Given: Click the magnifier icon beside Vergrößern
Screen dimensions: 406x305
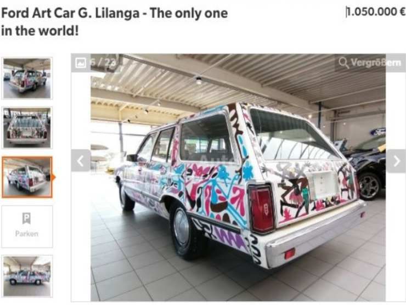Looking at the screenshot, I should [344, 63].
